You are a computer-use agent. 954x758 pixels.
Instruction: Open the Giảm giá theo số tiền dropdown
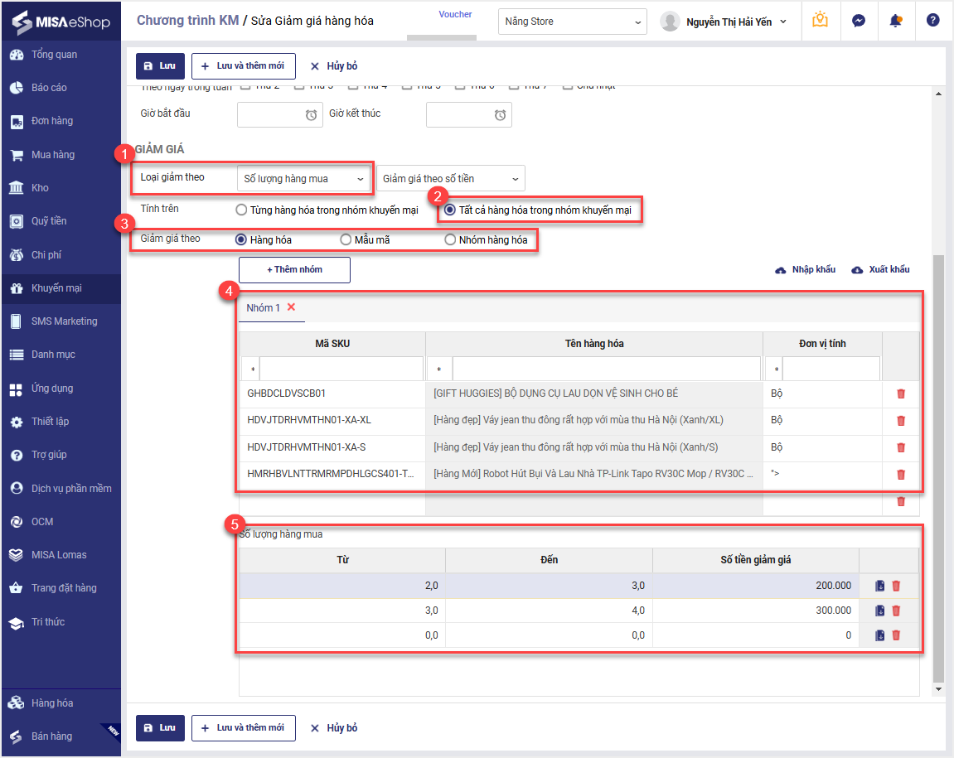coord(450,178)
